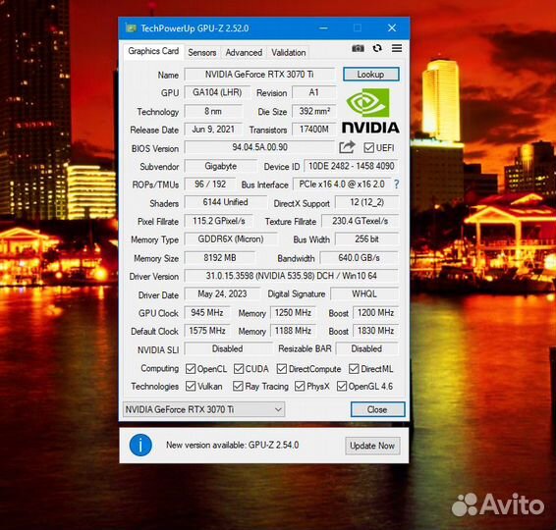Click the bus interface question mark
Viewport: 556px width, 530px height.
click(397, 185)
